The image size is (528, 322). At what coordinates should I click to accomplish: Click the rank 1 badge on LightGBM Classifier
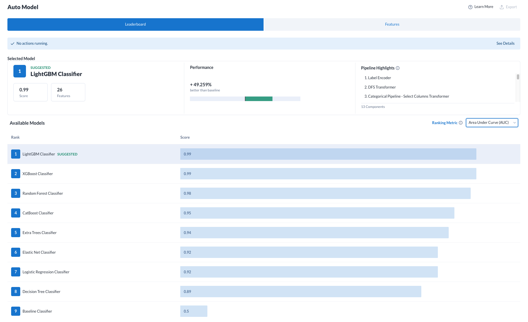click(16, 154)
